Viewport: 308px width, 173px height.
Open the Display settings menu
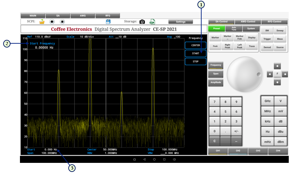[x=252, y=37]
